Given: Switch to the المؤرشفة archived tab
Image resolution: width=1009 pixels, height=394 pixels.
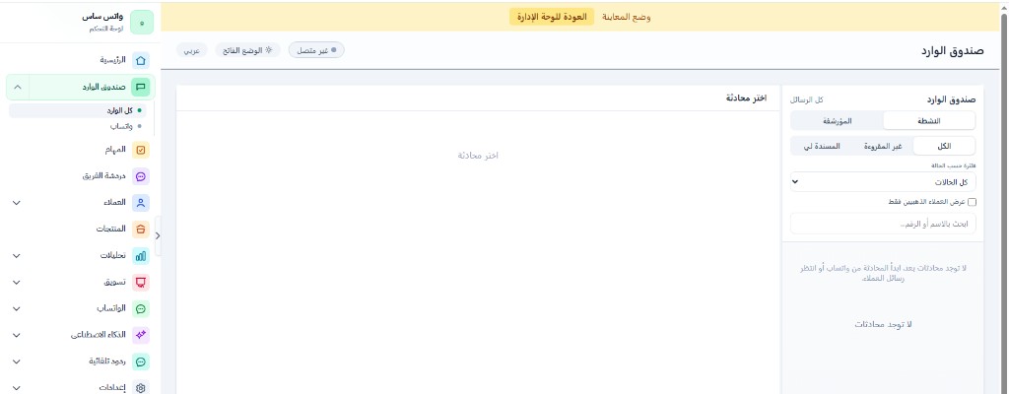Looking at the screenshot, I should (x=837, y=120).
